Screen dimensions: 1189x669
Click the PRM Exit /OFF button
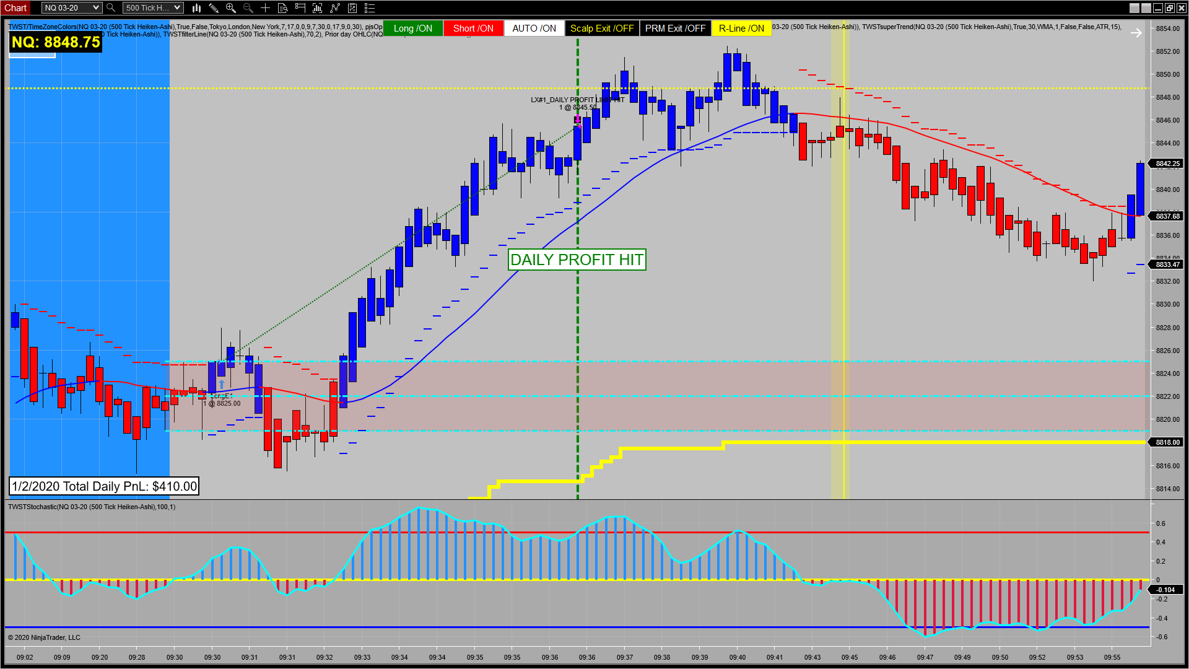(675, 28)
